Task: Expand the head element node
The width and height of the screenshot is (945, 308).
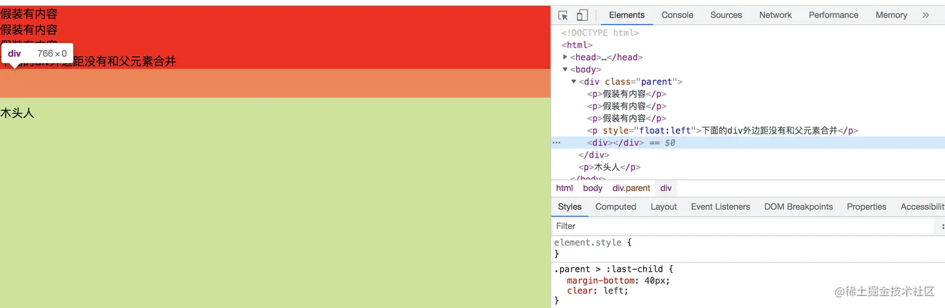Action: [566, 57]
